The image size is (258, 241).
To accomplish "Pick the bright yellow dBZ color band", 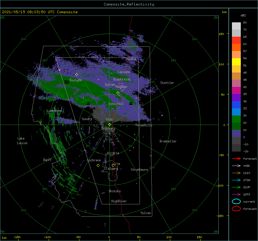I will tap(236, 62).
